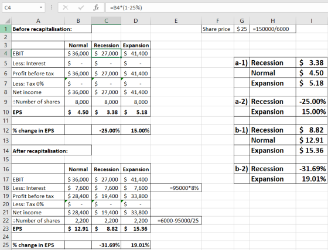Viewport: 328px width, 250px height.
Task: Click the 'b-1)' label cell
Action: point(242,130)
